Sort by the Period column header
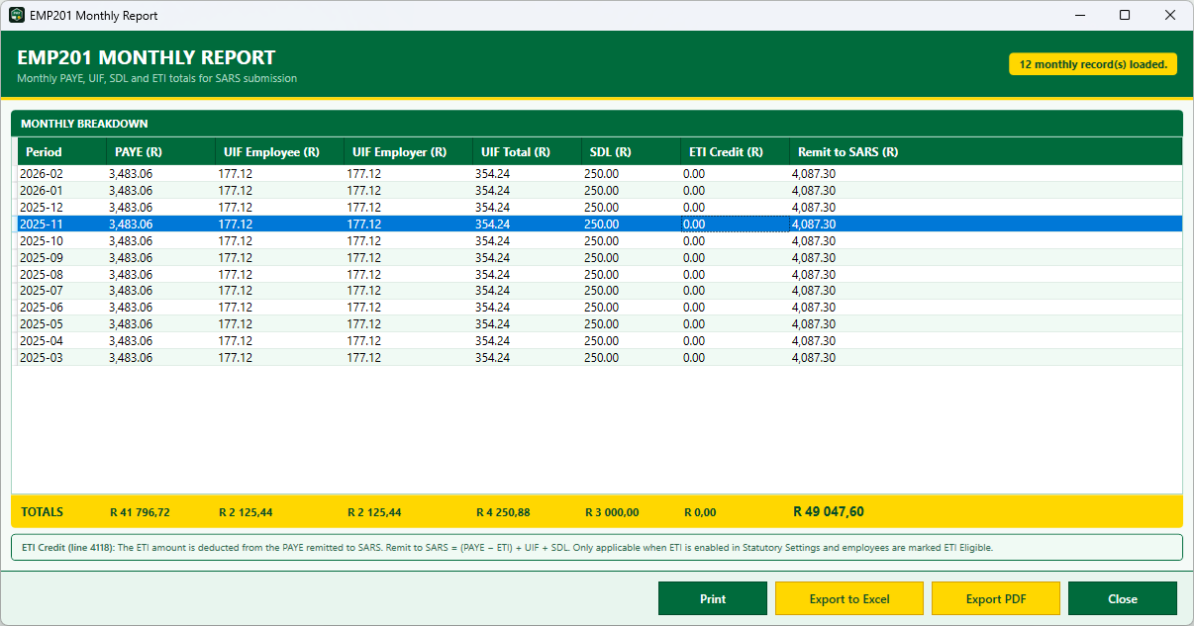 point(61,151)
